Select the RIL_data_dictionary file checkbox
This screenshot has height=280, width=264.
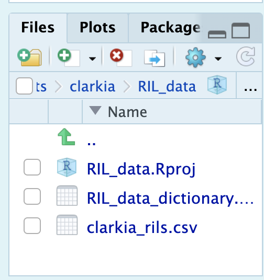click(32, 196)
